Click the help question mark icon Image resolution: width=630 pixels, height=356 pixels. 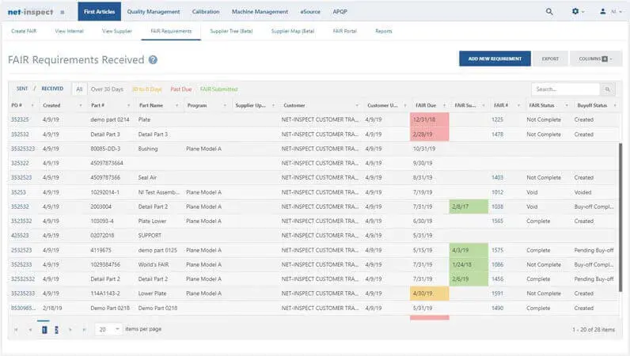point(153,60)
